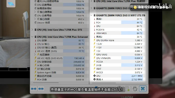Click the 49.2 x core ratio value
The width and height of the screenshot is (175, 98).
point(81,19)
